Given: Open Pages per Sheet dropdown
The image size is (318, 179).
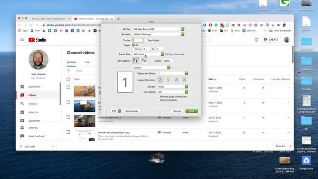Looking at the screenshot, I should point(172,73).
